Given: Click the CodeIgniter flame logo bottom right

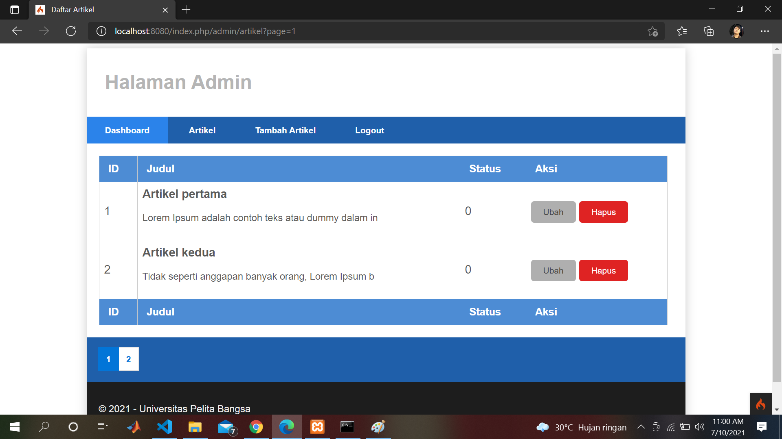Looking at the screenshot, I should tap(761, 405).
